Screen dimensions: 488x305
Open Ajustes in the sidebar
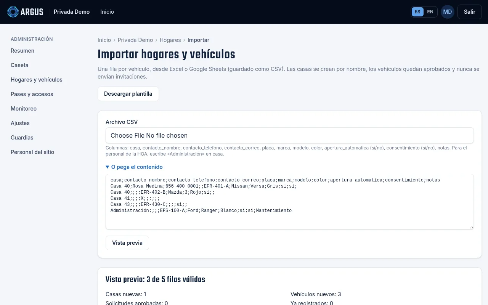click(x=20, y=123)
